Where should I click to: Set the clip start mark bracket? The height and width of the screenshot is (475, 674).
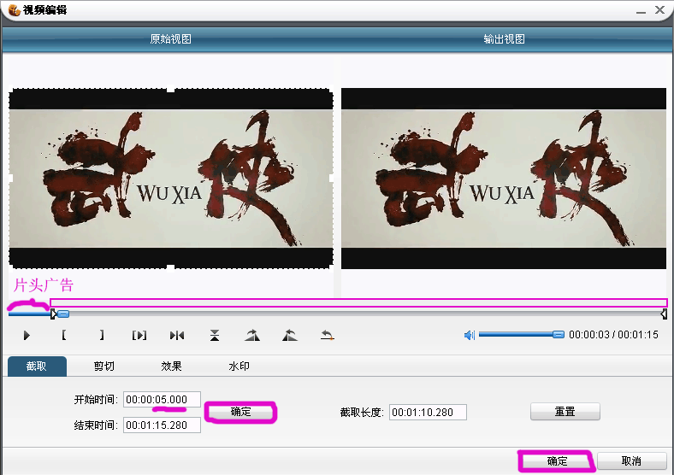[64, 335]
